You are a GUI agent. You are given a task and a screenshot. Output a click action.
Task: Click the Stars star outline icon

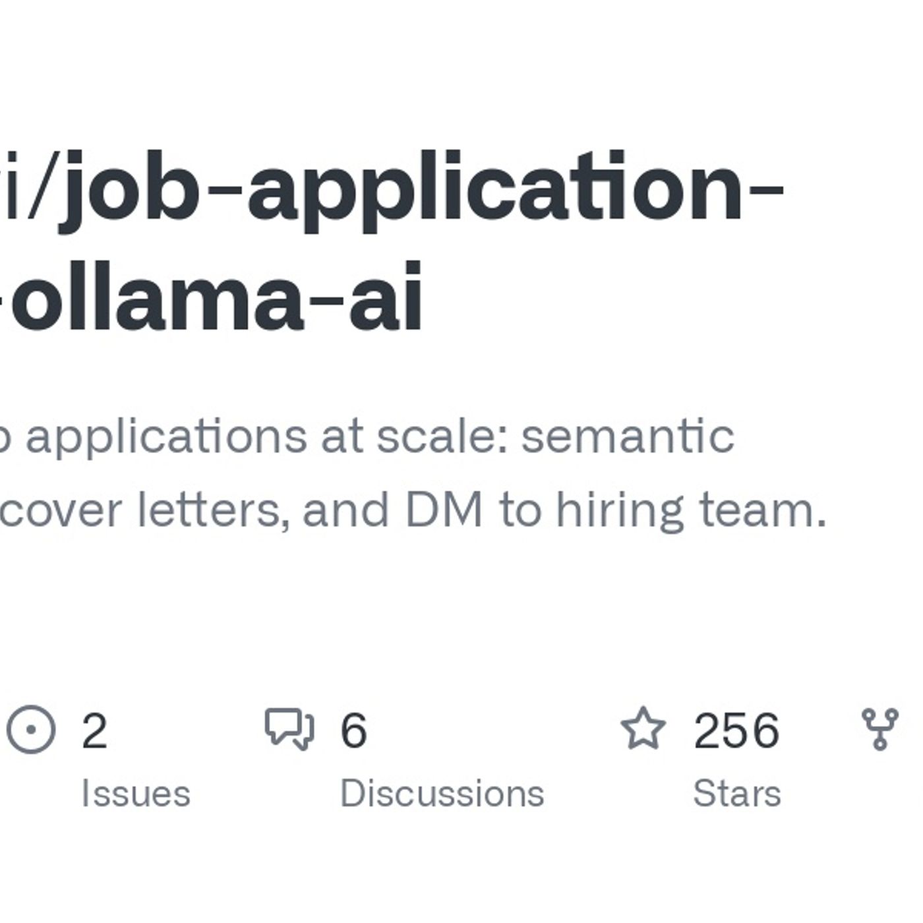643,728
